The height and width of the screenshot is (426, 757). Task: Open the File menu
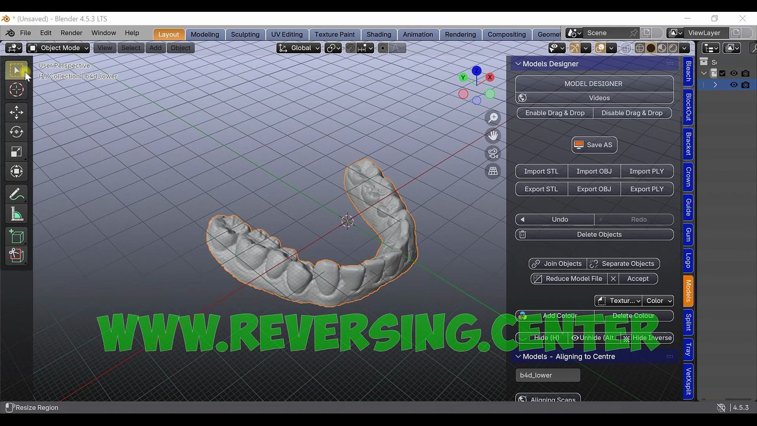coord(25,33)
